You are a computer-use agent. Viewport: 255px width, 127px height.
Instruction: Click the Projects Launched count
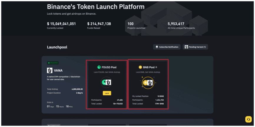tap(131, 24)
